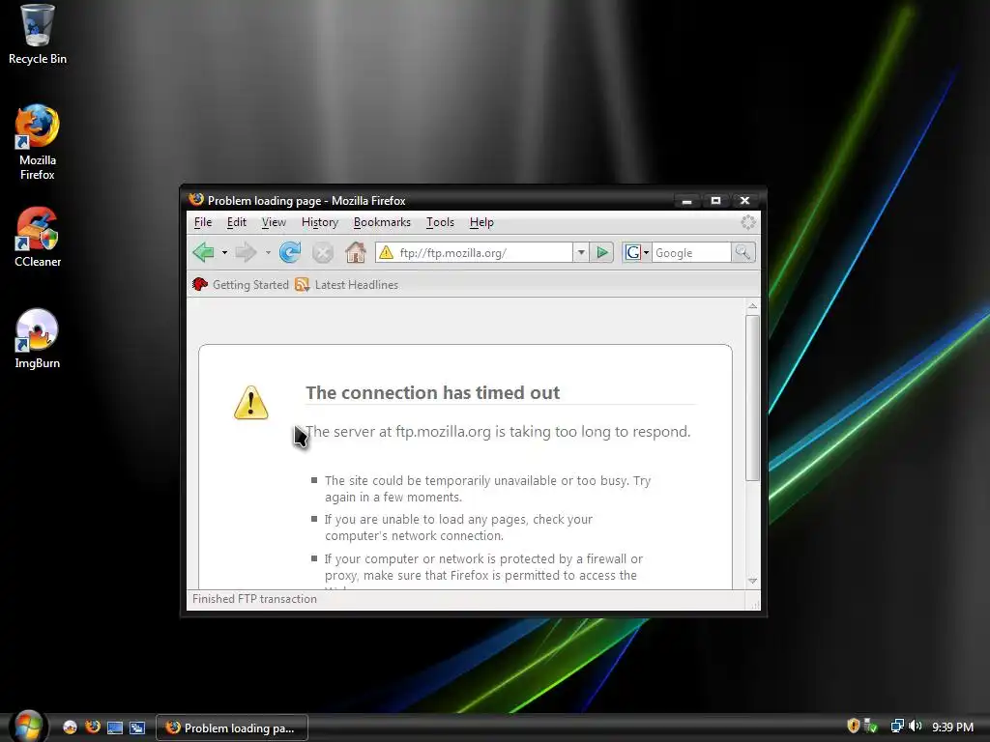This screenshot has width=990, height=742.
Task: Click first Quick Launch icon beside Start orb
Action: (x=70, y=728)
